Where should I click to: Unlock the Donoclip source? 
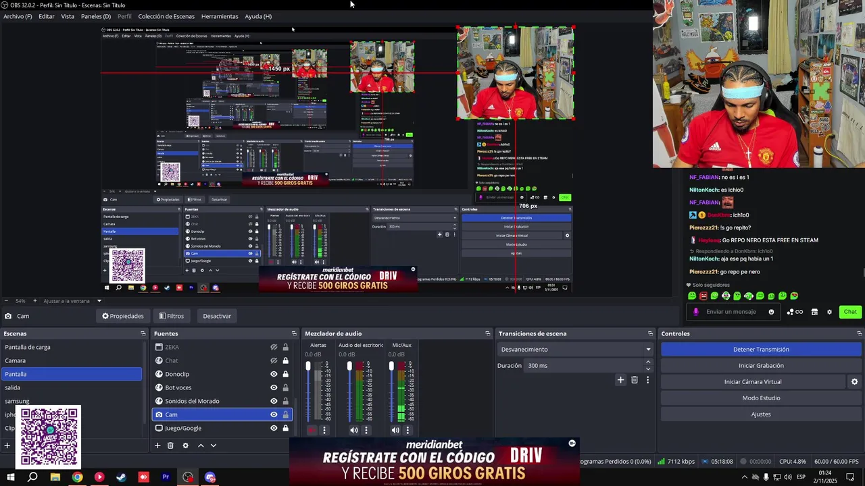(x=285, y=374)
